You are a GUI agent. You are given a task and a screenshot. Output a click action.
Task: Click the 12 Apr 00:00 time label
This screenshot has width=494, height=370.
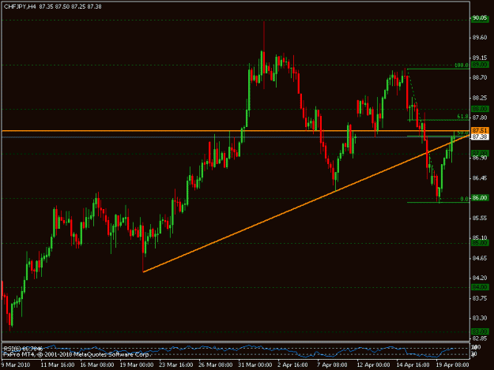(x=373, y=364)
